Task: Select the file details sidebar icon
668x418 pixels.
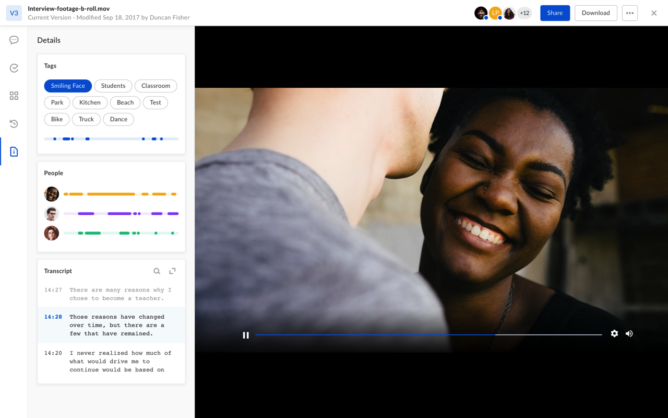Action: 14,152
